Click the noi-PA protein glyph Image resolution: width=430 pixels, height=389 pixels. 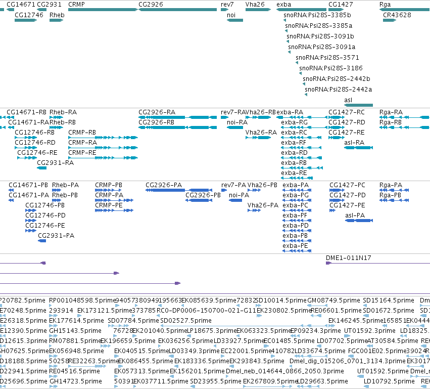click(235, 200)
